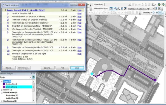Open the 3D Analyst layer combo box
166x105 pixels.
click(118, 4)
